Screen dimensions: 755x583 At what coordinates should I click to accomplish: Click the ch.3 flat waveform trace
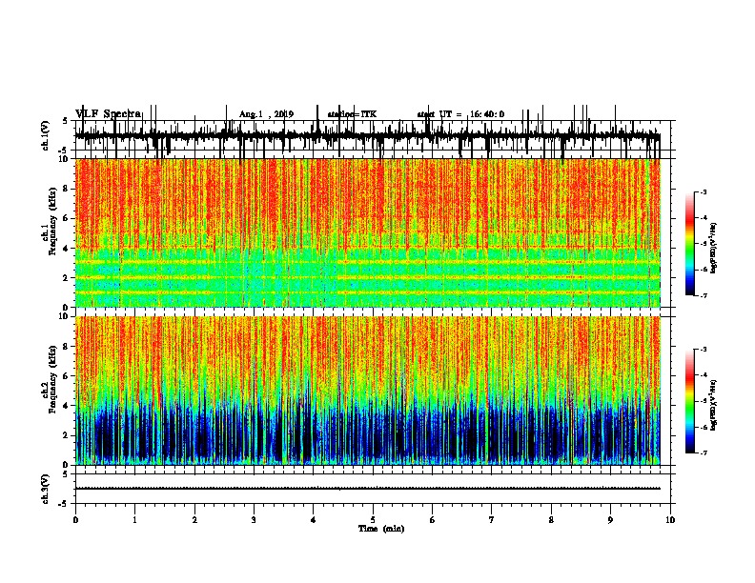point(368,489)
